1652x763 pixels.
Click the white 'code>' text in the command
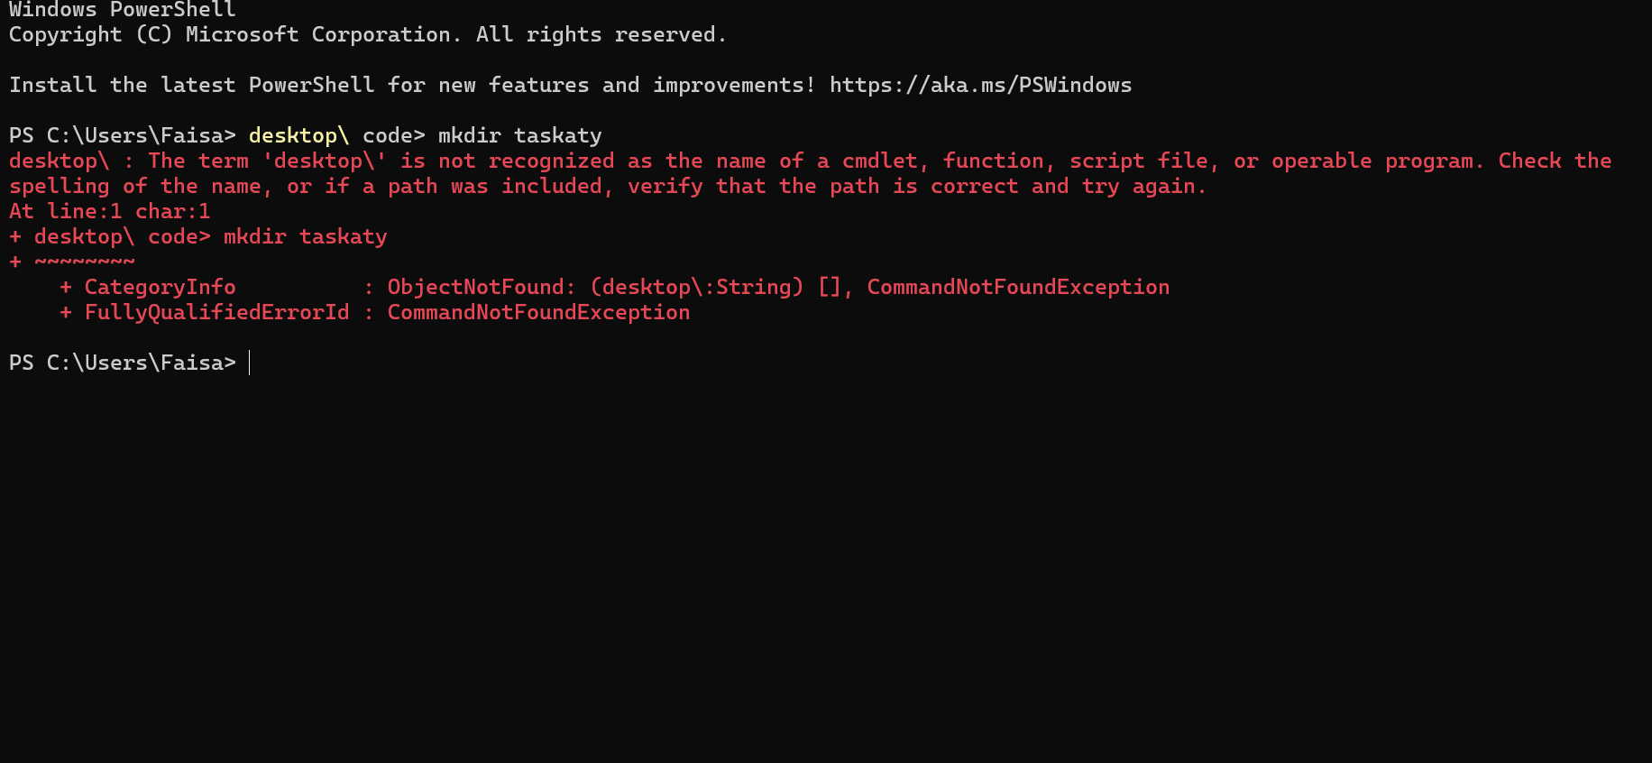coord(393,135)
